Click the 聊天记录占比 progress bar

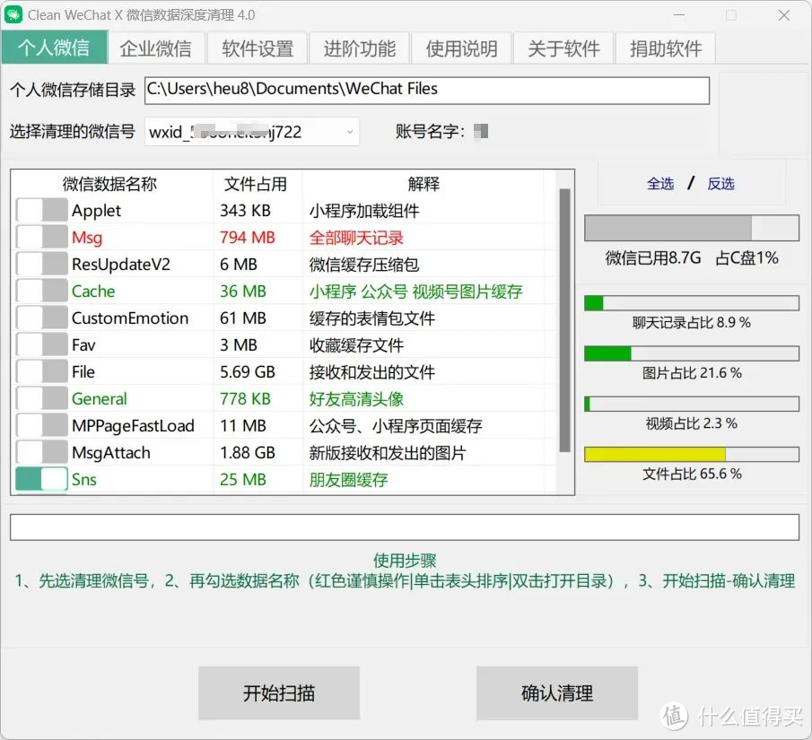click(692, 303)
